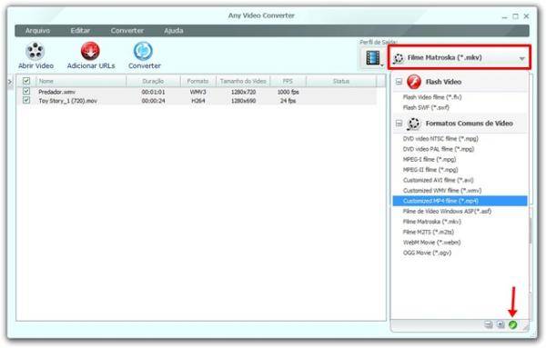Toggle the select-all checkbox in the list header
This screenshot has height=348, width=546.
coord(26,81)
